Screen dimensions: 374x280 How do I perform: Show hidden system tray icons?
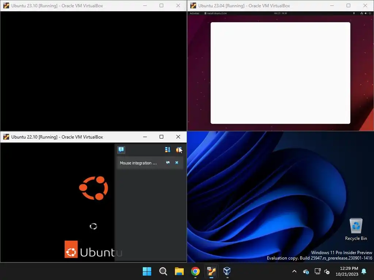pos(294,271)
